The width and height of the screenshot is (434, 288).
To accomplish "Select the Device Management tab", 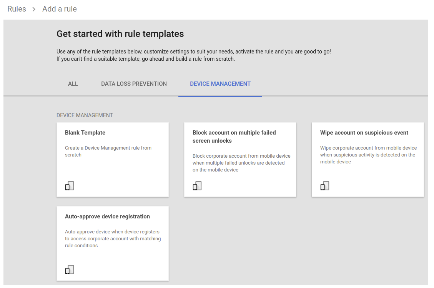I will coord(220,84).
